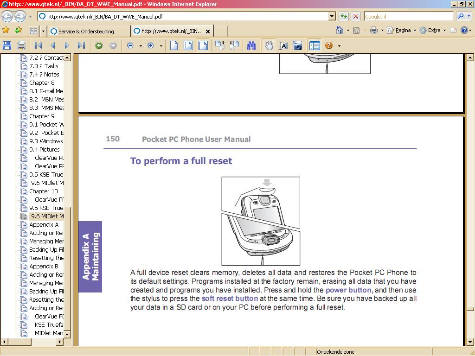Image resolution: width=475 pixels, height=356 pixels.
Task: Go to the IE Home page
Action: click(340, 30)
